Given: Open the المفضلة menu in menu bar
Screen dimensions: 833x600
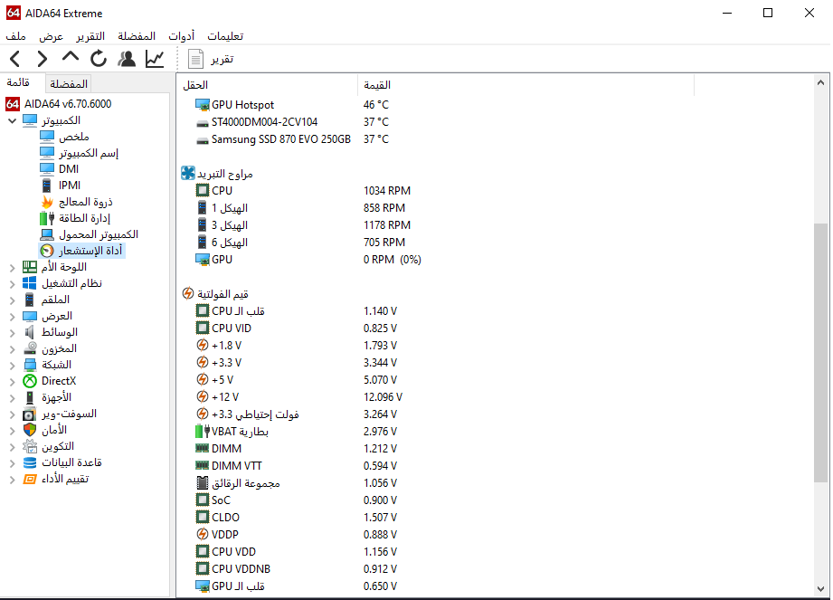Looking at the screenshot, I should pyautogui.click(x=137, y=36).
